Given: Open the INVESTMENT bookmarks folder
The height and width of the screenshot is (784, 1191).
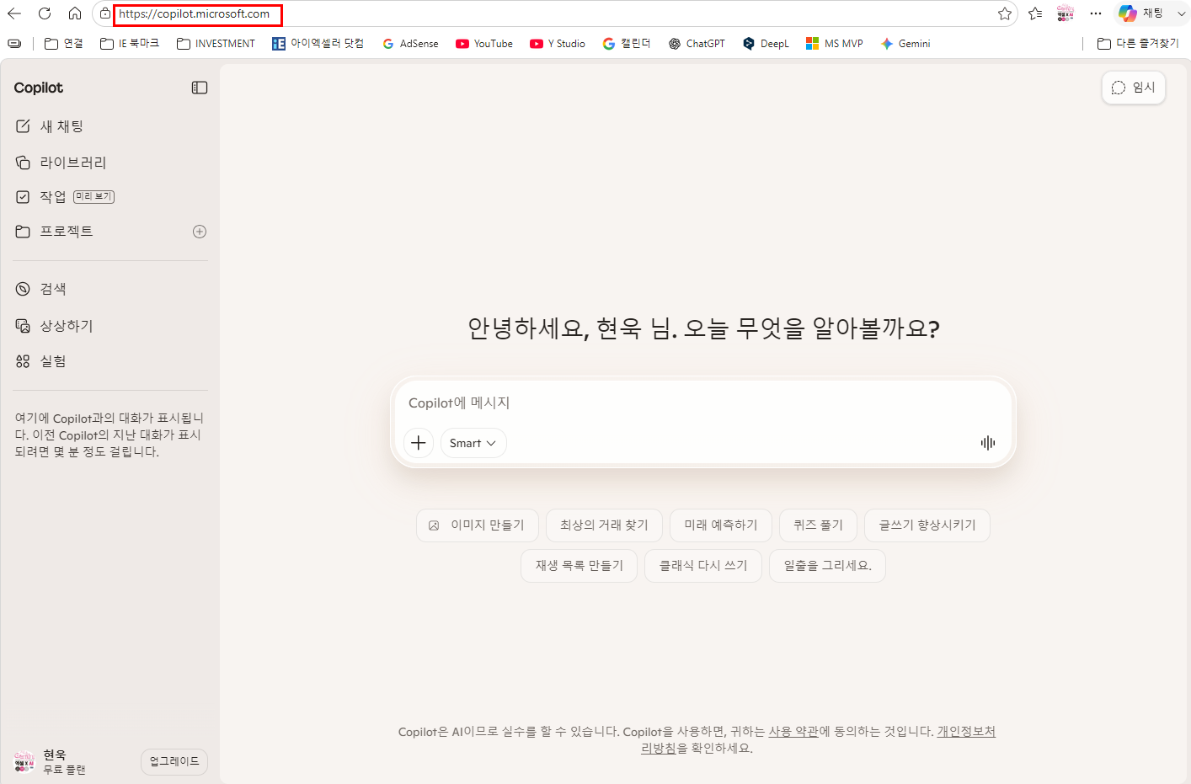Looking at the screenshot, I should tap(216, 44).
